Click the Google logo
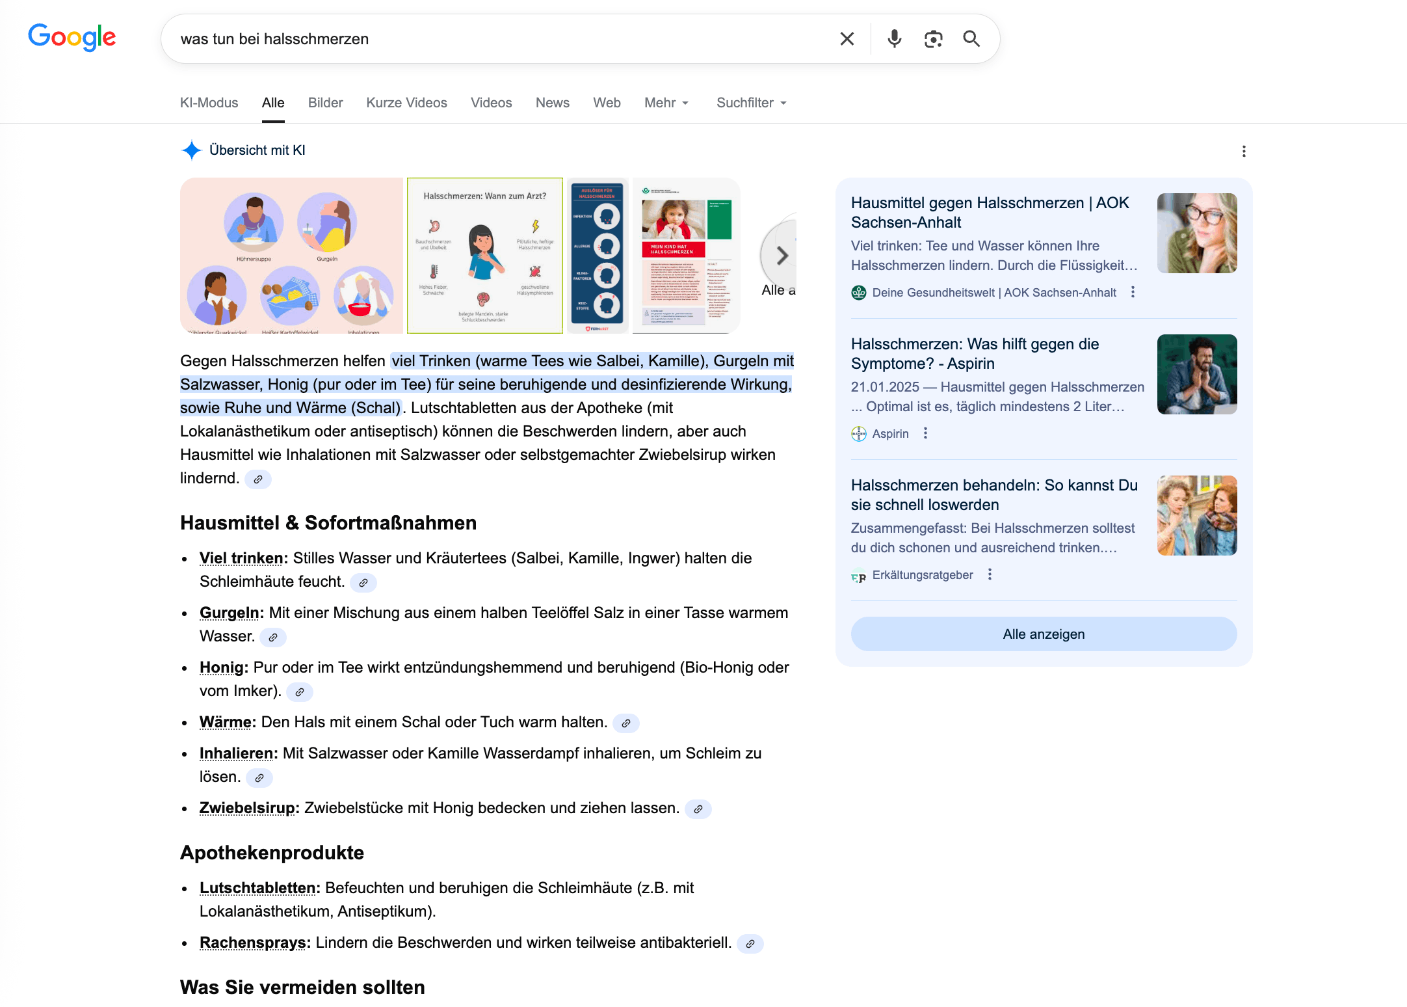Image resolution: width=1407 pixels, height=1007 pixels. tap(72, 37)
